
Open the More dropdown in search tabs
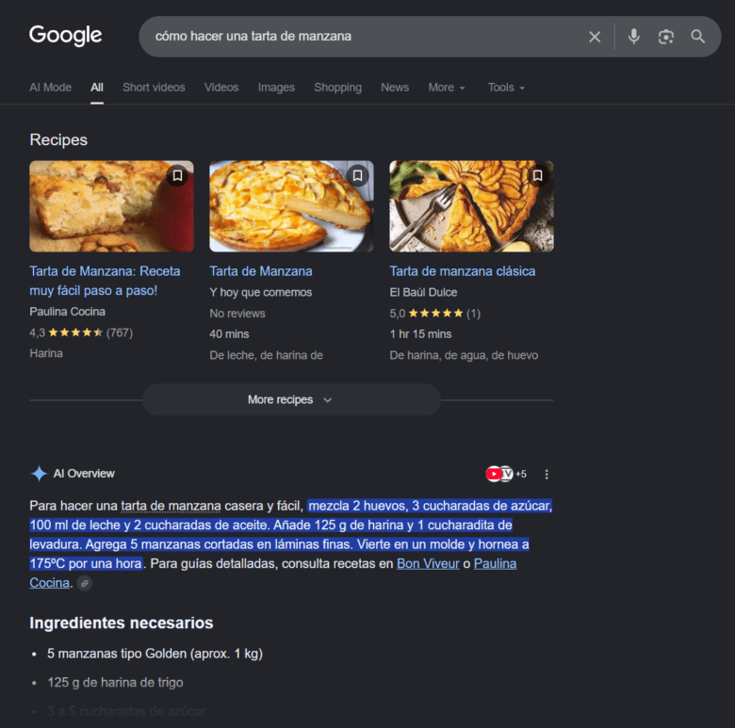tap(447, 88)
